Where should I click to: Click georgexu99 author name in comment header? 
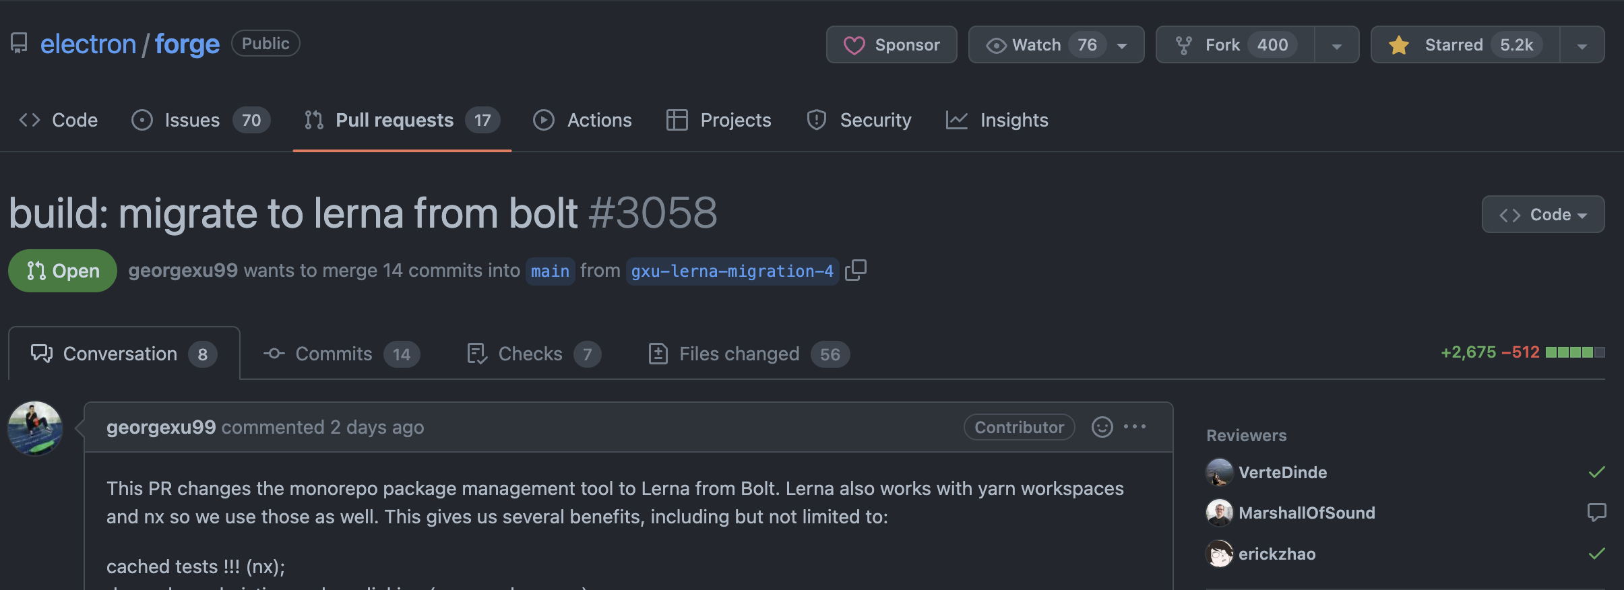161,427
